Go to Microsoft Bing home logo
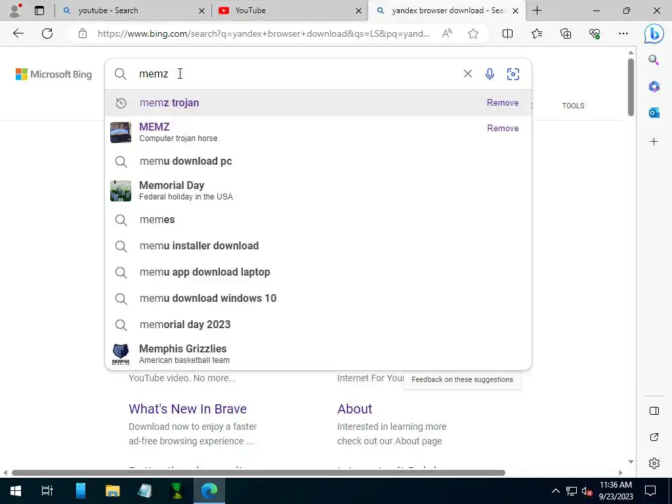Screen dimensions: 672x504 pyautogui.click(x=54, y=74)
